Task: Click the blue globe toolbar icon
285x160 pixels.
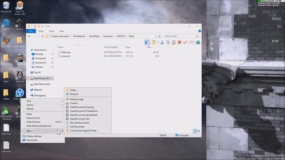Action: (198, 42)
